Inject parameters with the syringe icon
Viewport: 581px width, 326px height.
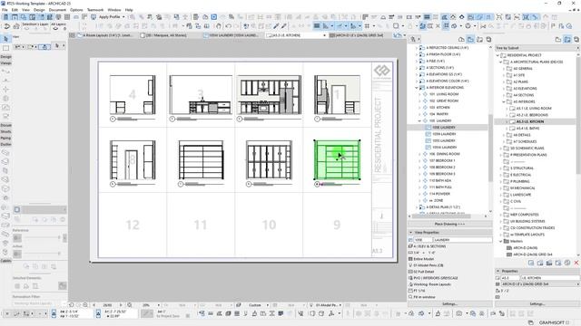[284, 26]
